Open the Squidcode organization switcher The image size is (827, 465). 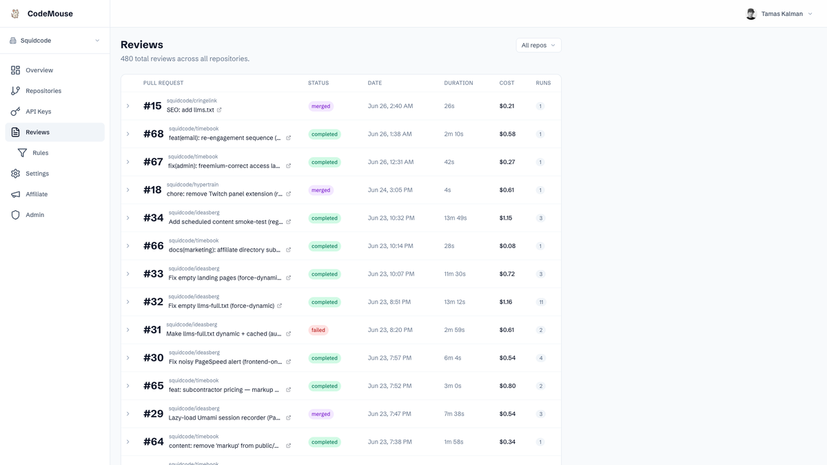click(x=54, y=41)
